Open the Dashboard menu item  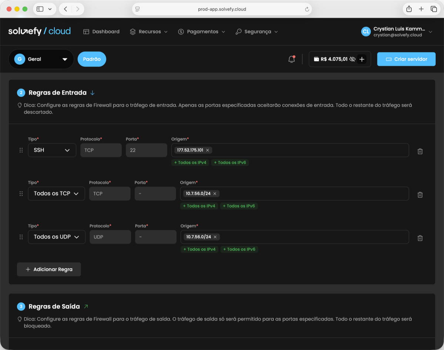101,32
